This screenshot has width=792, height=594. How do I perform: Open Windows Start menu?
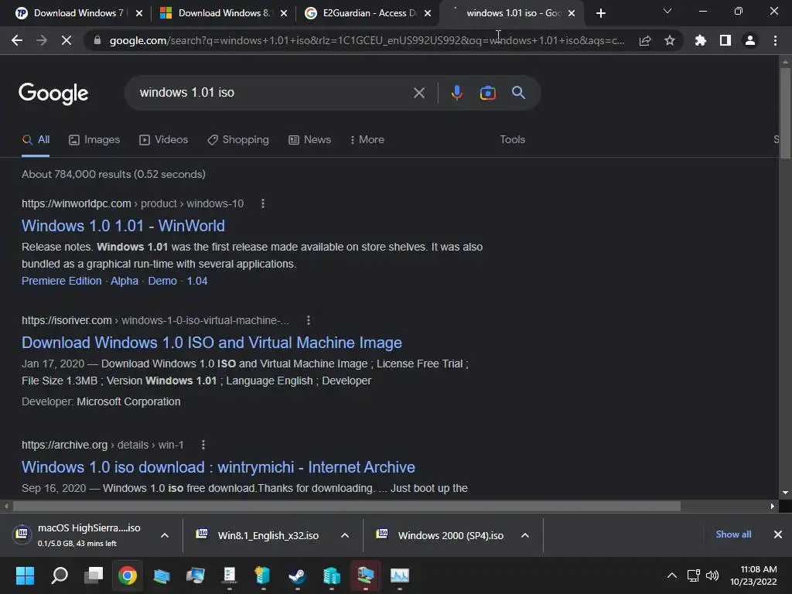(x=25, y=575)
